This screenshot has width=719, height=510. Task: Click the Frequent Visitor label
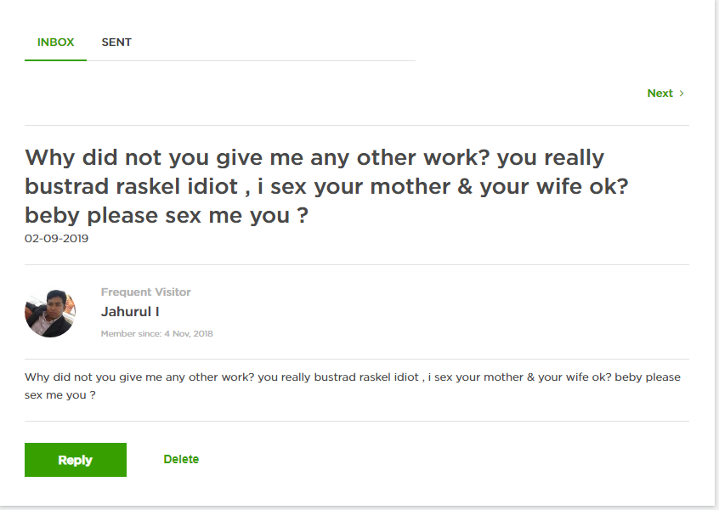pyautogui.click(x=146, y=292)
